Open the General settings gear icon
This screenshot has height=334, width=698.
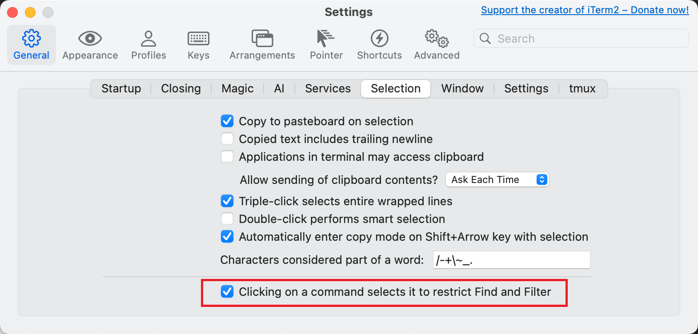click(31, 39)
